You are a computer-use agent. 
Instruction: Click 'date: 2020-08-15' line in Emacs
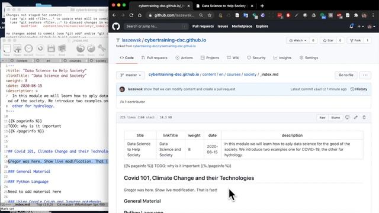[x=25, y=86]
